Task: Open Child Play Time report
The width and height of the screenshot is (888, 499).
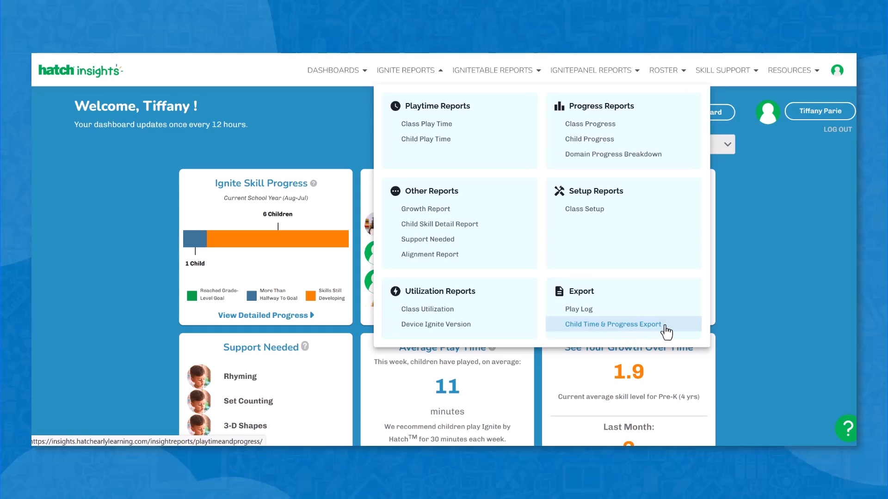Action: click(x=426, y=139)
